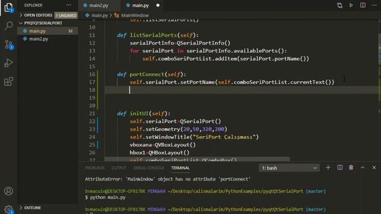Screen dimensions: 381x214
Task: Open the Extensions view icon
Action: click(x=8, y=81)
